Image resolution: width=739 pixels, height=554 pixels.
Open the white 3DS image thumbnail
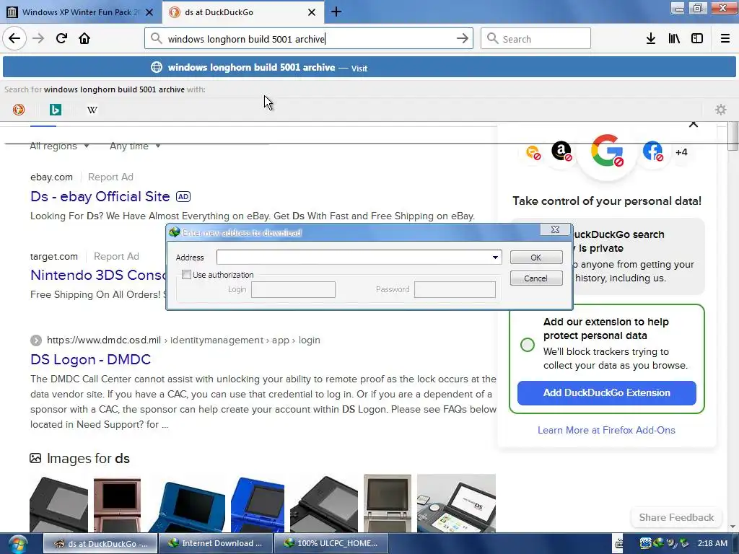pyautogui.click(x=456, y=504)
